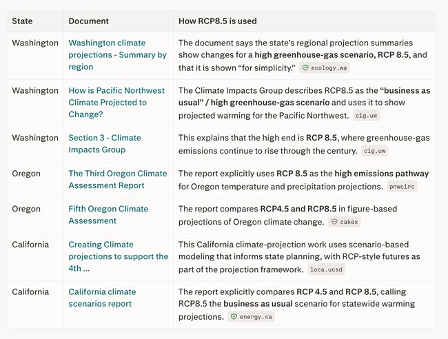
Task: Open Washington climate projections summary link
Action: click(x=117, y=55)
